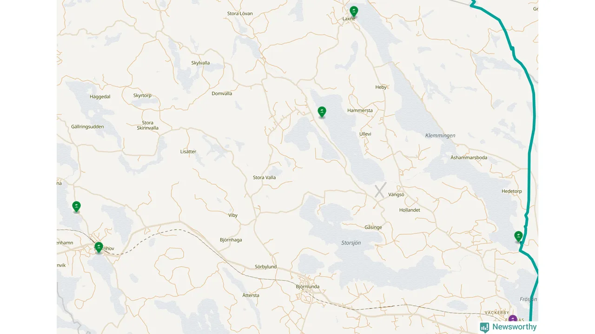Click the Domvalla label on map
The width and height of the screenshot is (595, 334).
pyautogui.click(x=222, y=94)
